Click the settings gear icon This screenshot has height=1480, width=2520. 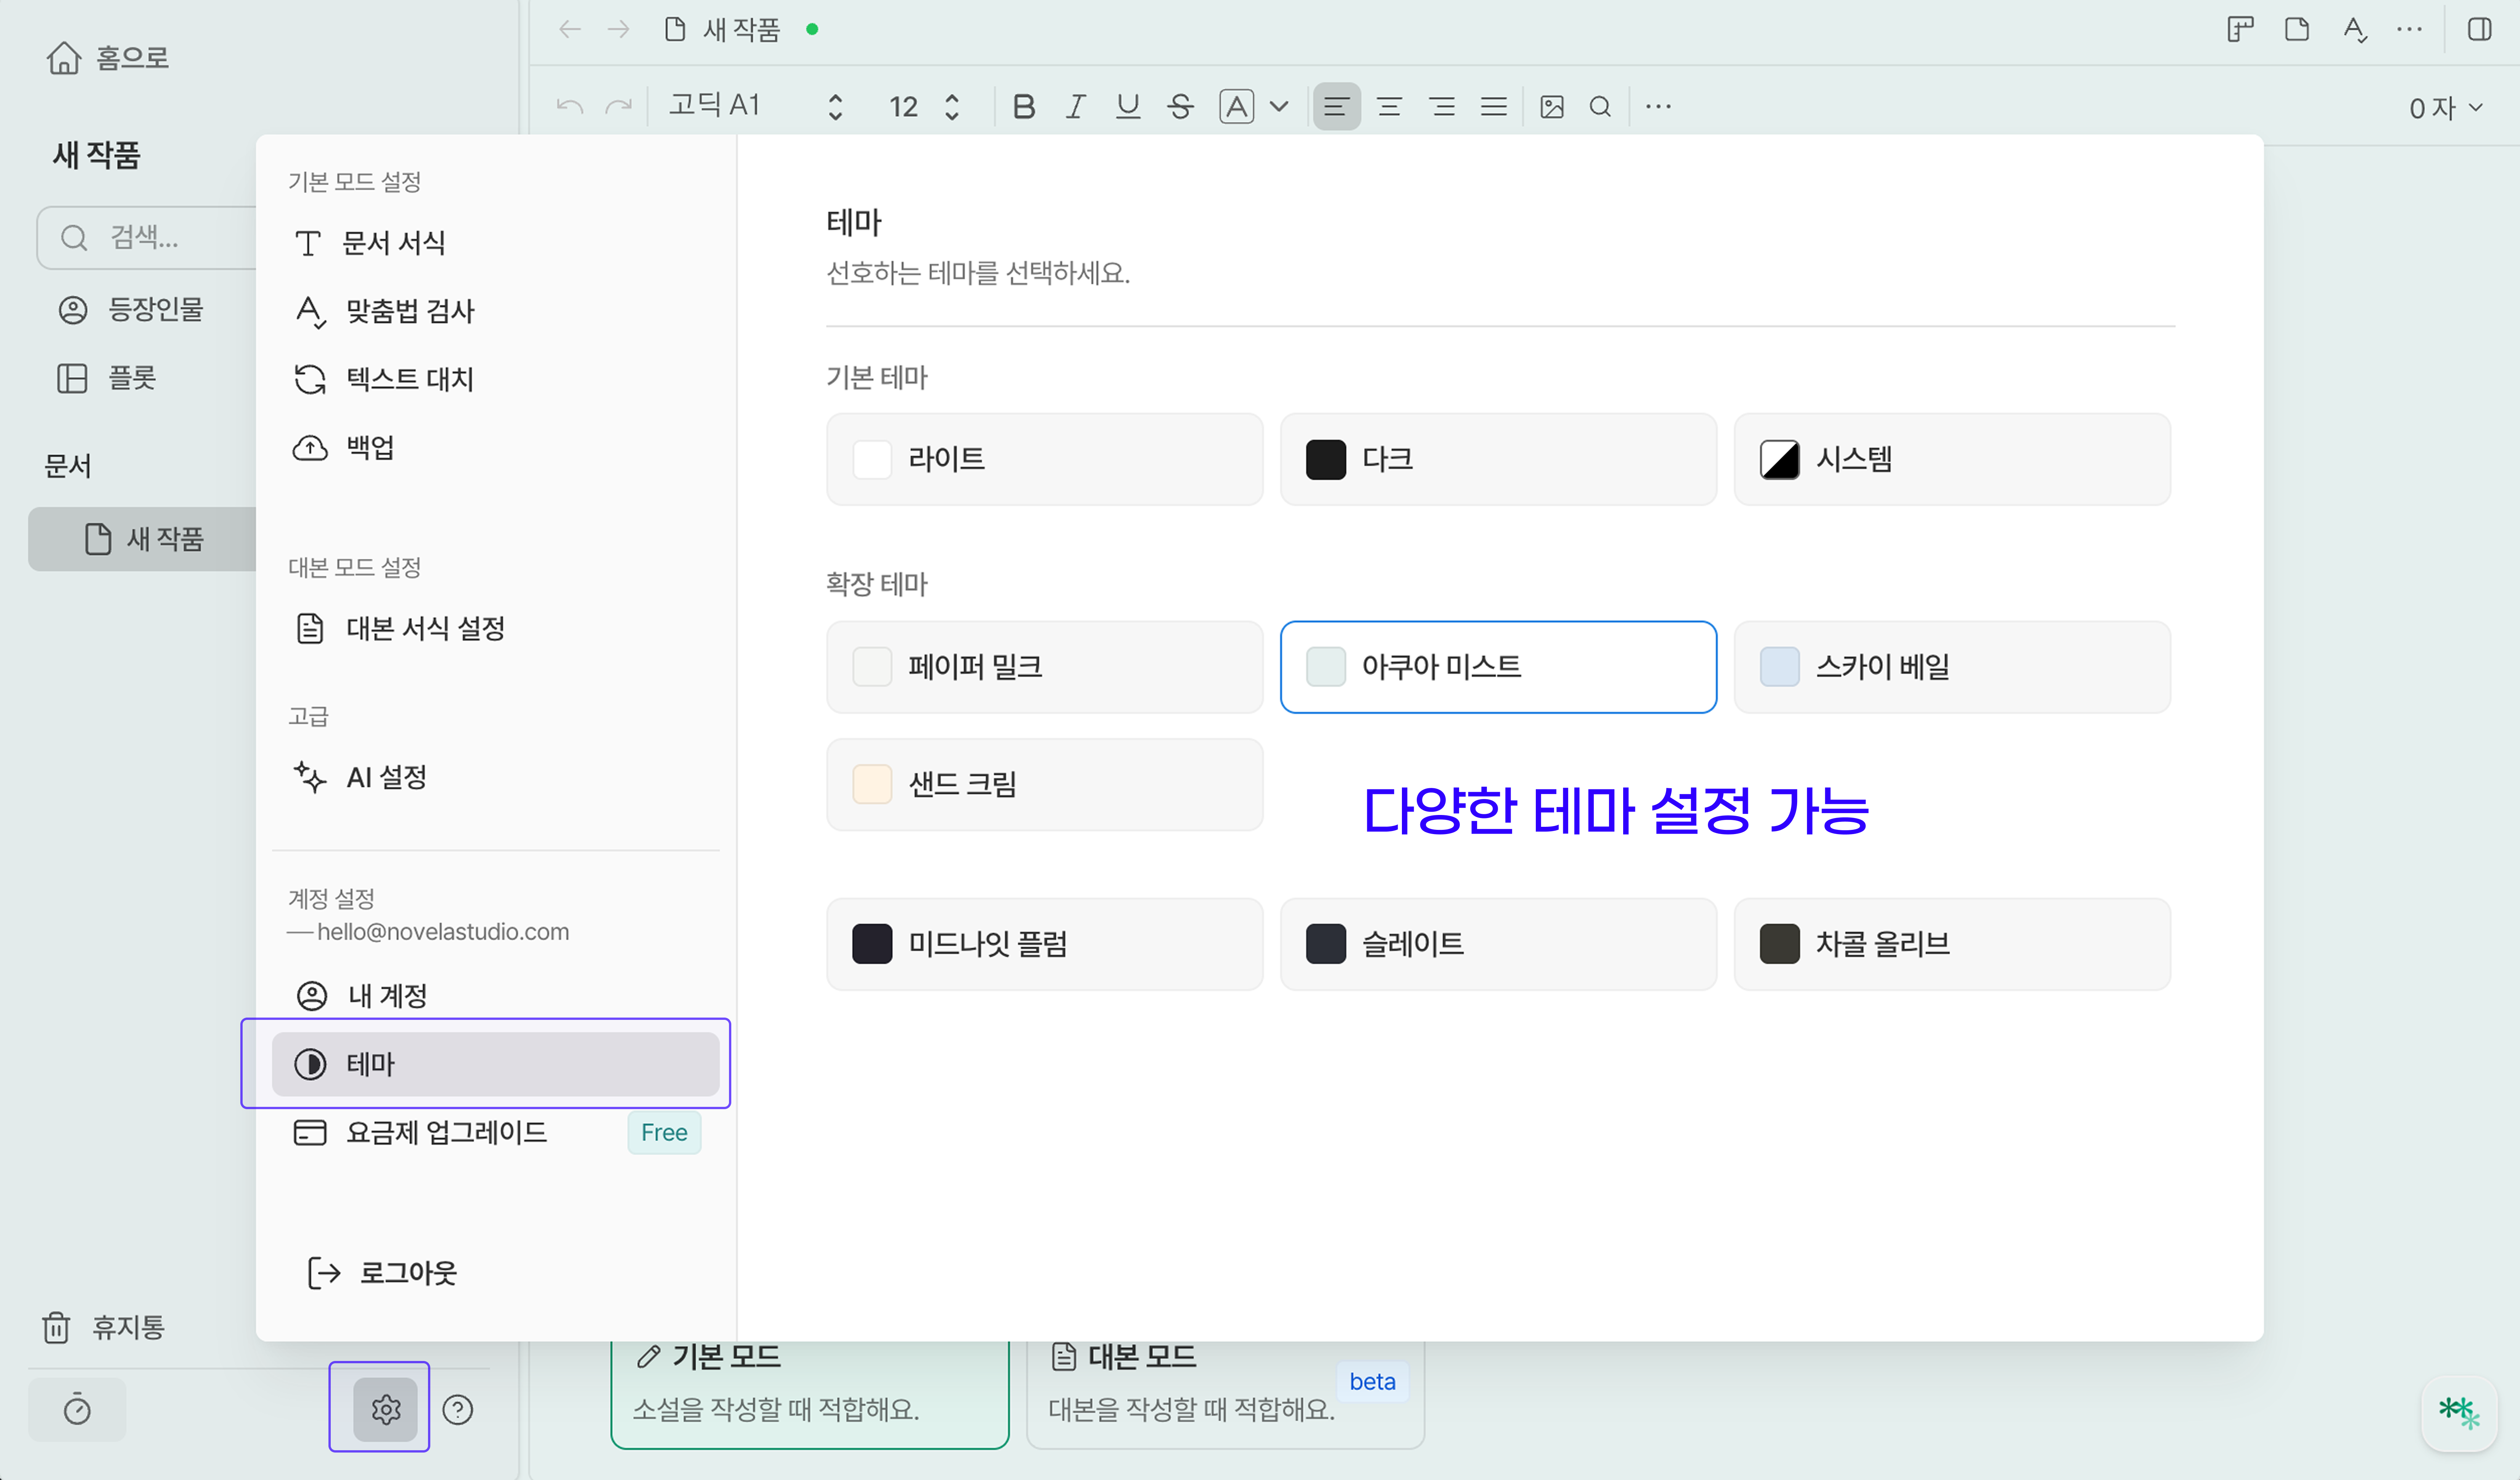click(x=385, y=1409)
